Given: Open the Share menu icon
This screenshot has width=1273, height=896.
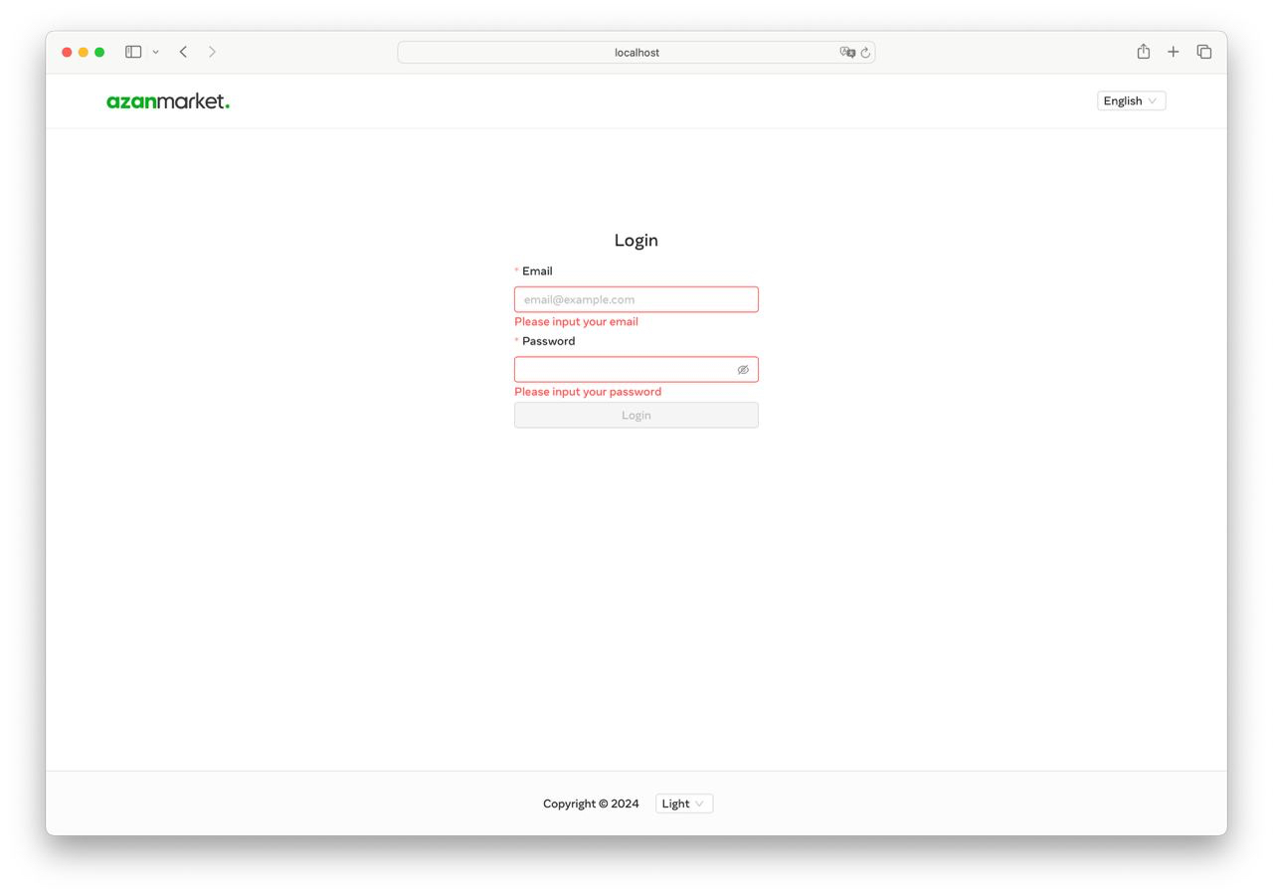Looking at the screenshot, I should click(1143, 51).
